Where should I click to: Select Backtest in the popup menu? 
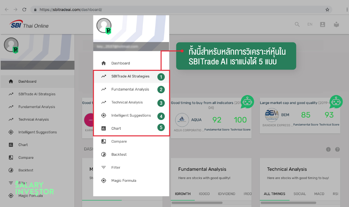point(119,155)
